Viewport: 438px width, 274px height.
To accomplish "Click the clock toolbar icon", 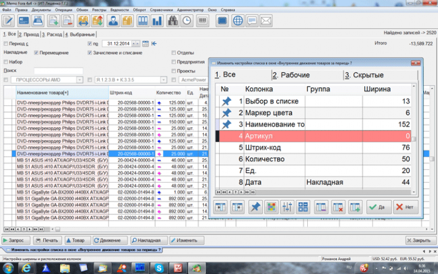I will [x=187, y=20].
